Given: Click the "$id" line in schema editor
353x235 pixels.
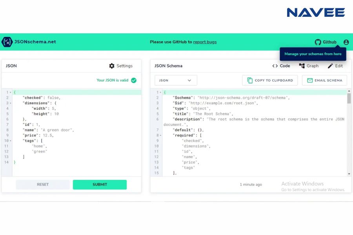Looking at the screenshot, I should coord(215,103).
